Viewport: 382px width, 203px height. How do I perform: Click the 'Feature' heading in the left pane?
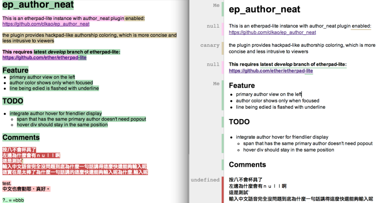(x=15, y=70)
